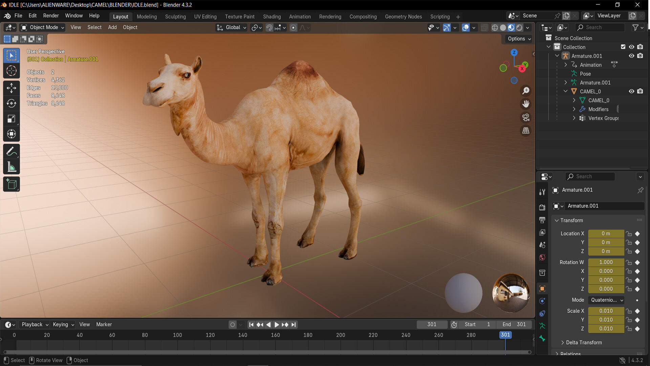Viewport: 650px width, 366px height.
Task: Open the Output properties tab
Action: (542, 220)
